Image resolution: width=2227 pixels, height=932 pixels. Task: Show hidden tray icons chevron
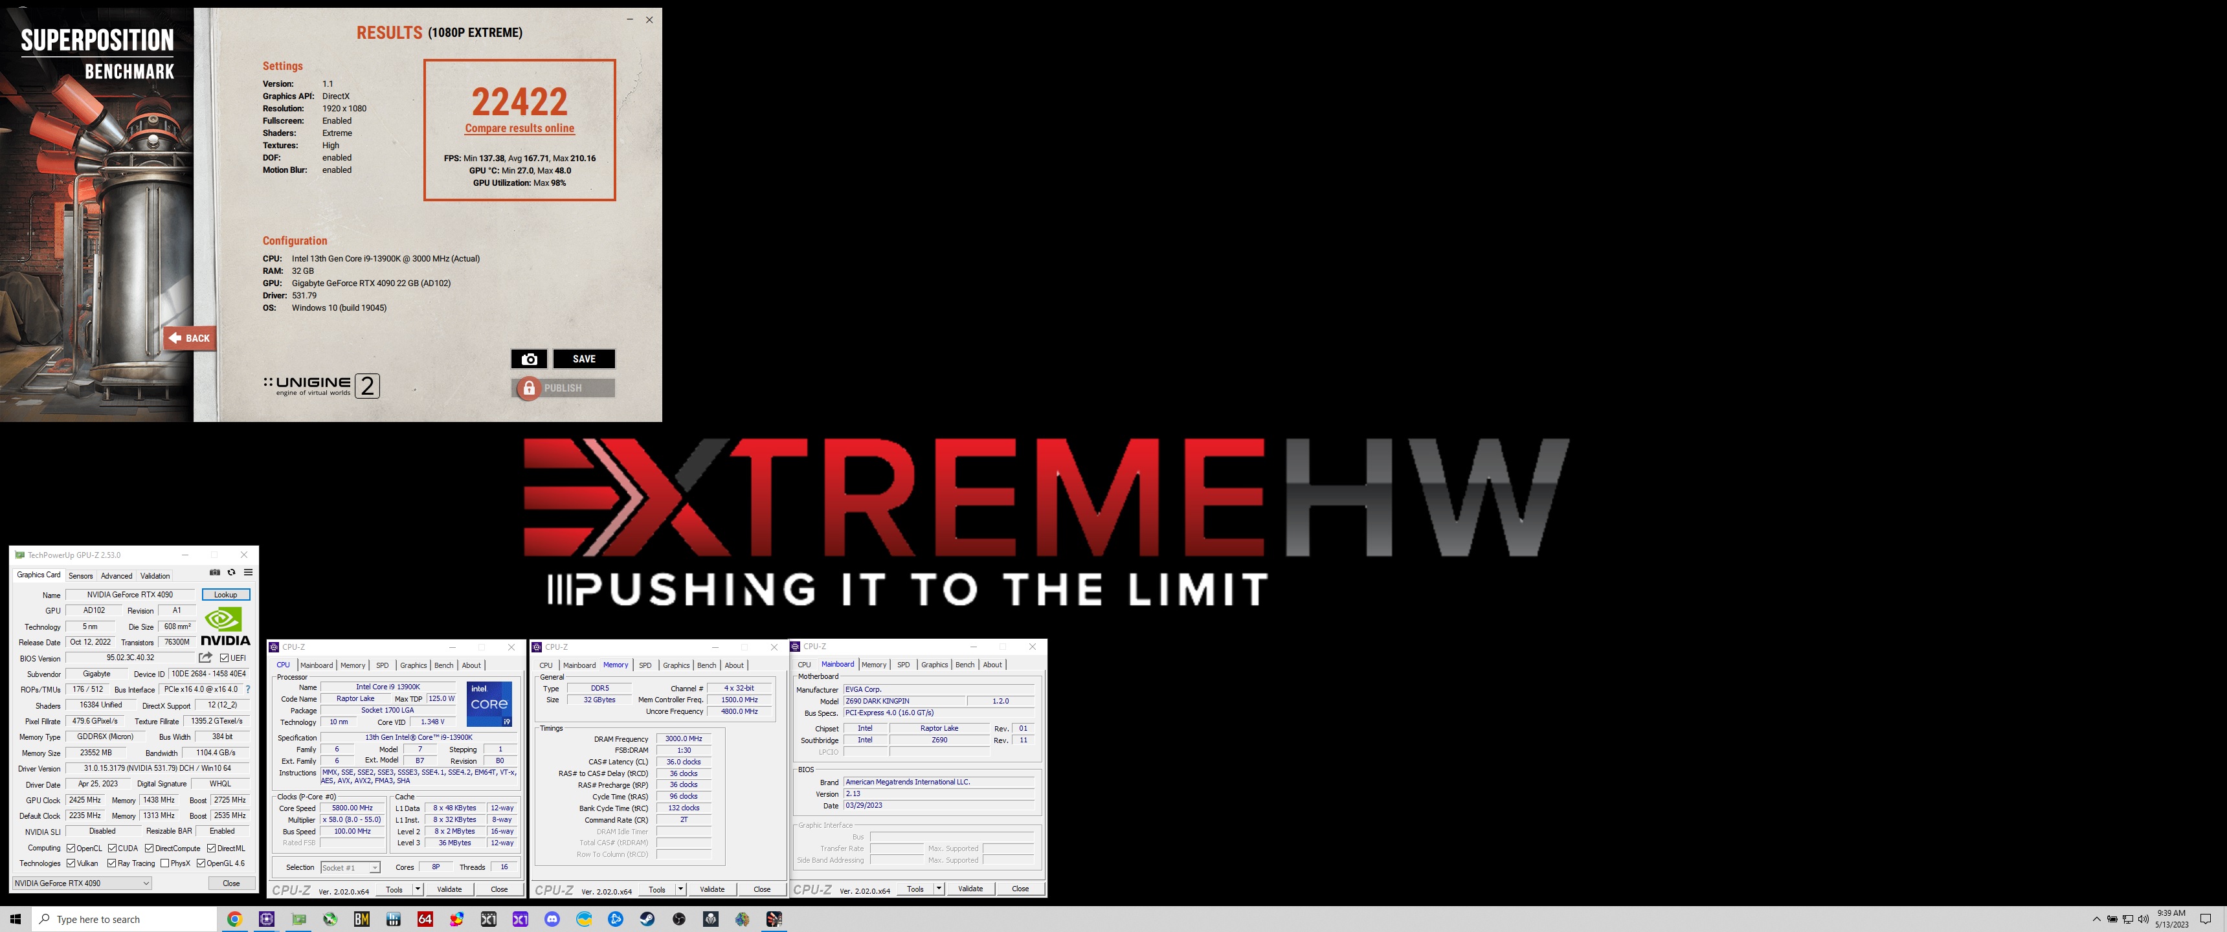2096,919
